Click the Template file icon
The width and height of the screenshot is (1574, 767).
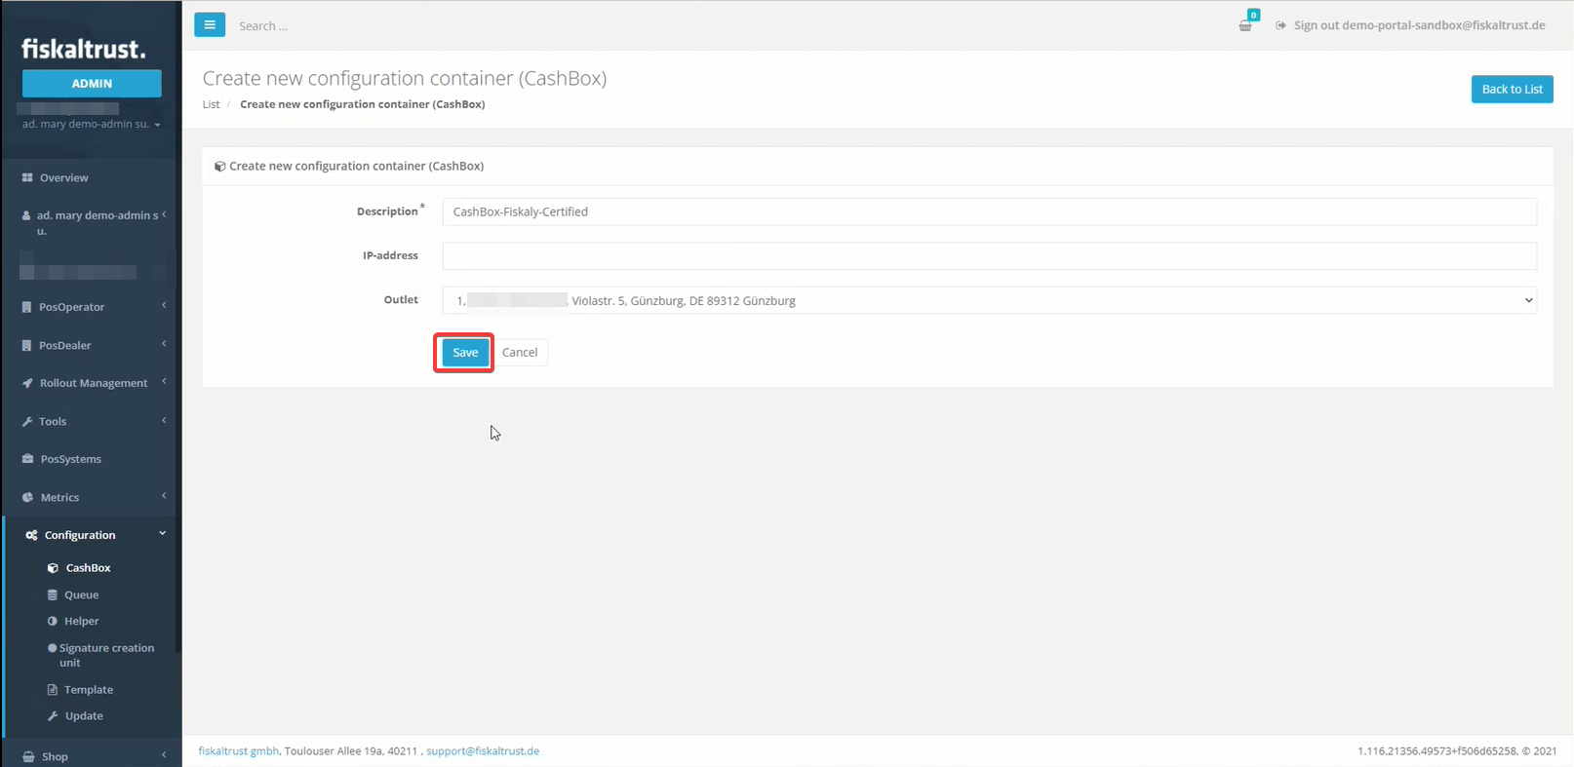[x=53, y=690]
